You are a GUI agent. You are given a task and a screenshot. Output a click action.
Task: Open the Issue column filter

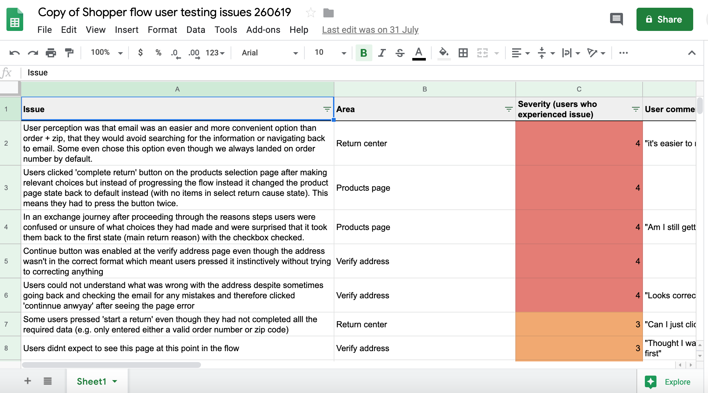[327, 109]
